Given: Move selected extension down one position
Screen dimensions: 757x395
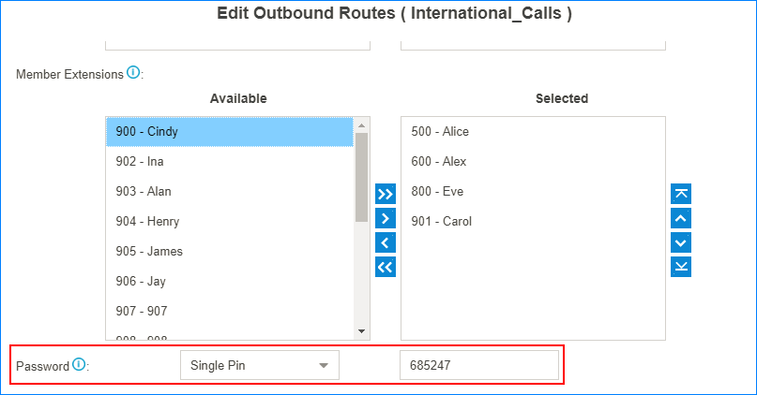Looking at the screenshot, I should coord(682,243).
